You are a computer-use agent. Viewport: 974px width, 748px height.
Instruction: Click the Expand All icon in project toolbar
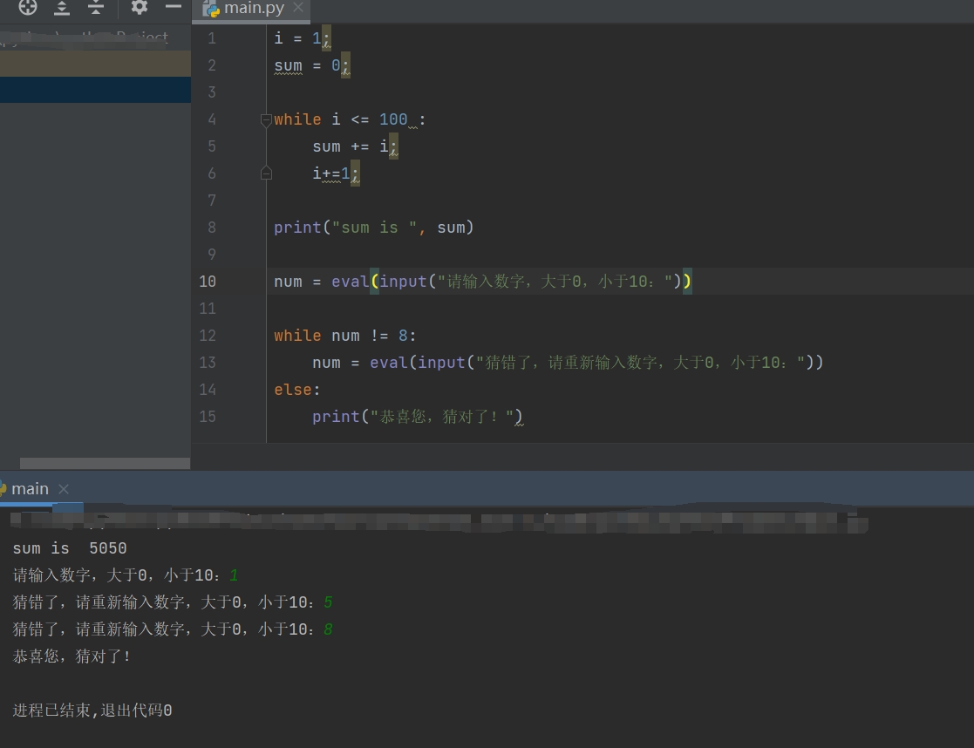pos(62,8)
